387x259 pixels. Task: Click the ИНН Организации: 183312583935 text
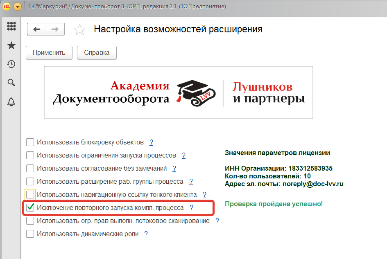278,169
